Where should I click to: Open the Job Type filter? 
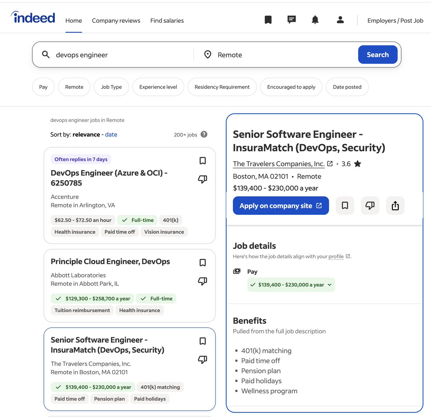[111, 87]
